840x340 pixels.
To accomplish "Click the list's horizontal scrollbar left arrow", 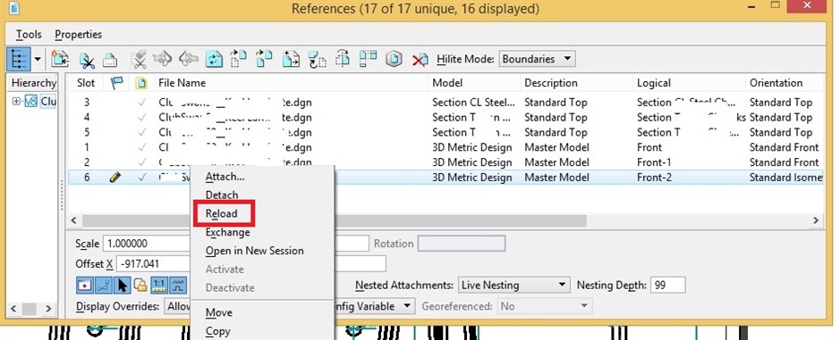I will point(74,220).
